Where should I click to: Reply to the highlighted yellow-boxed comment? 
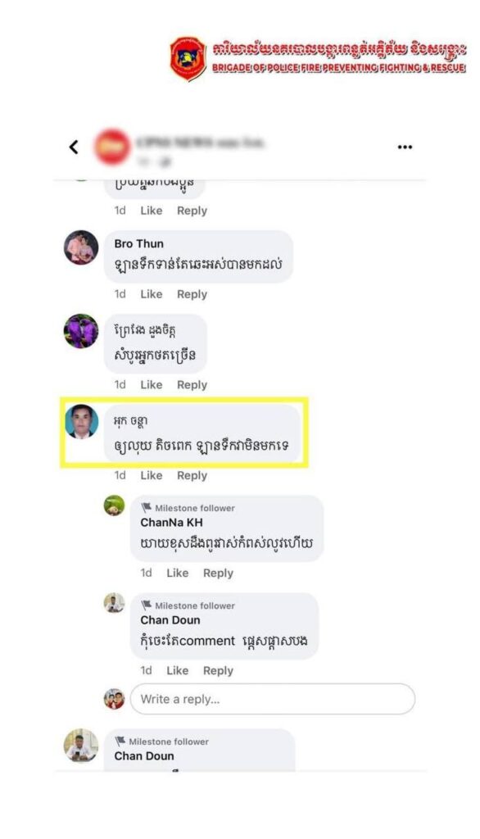point(192,475)
